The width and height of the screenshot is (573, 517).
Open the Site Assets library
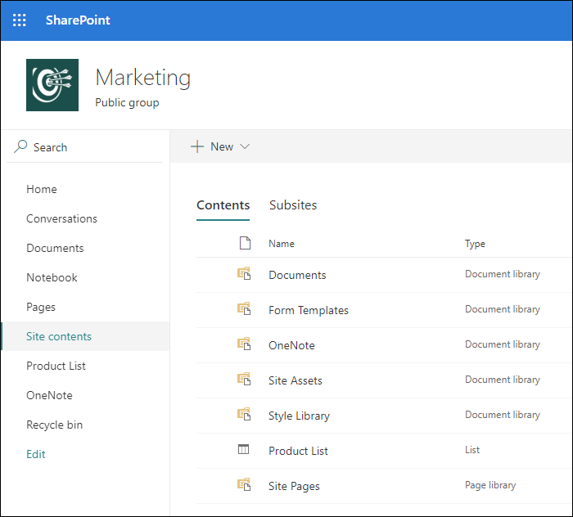pos(296,380)
